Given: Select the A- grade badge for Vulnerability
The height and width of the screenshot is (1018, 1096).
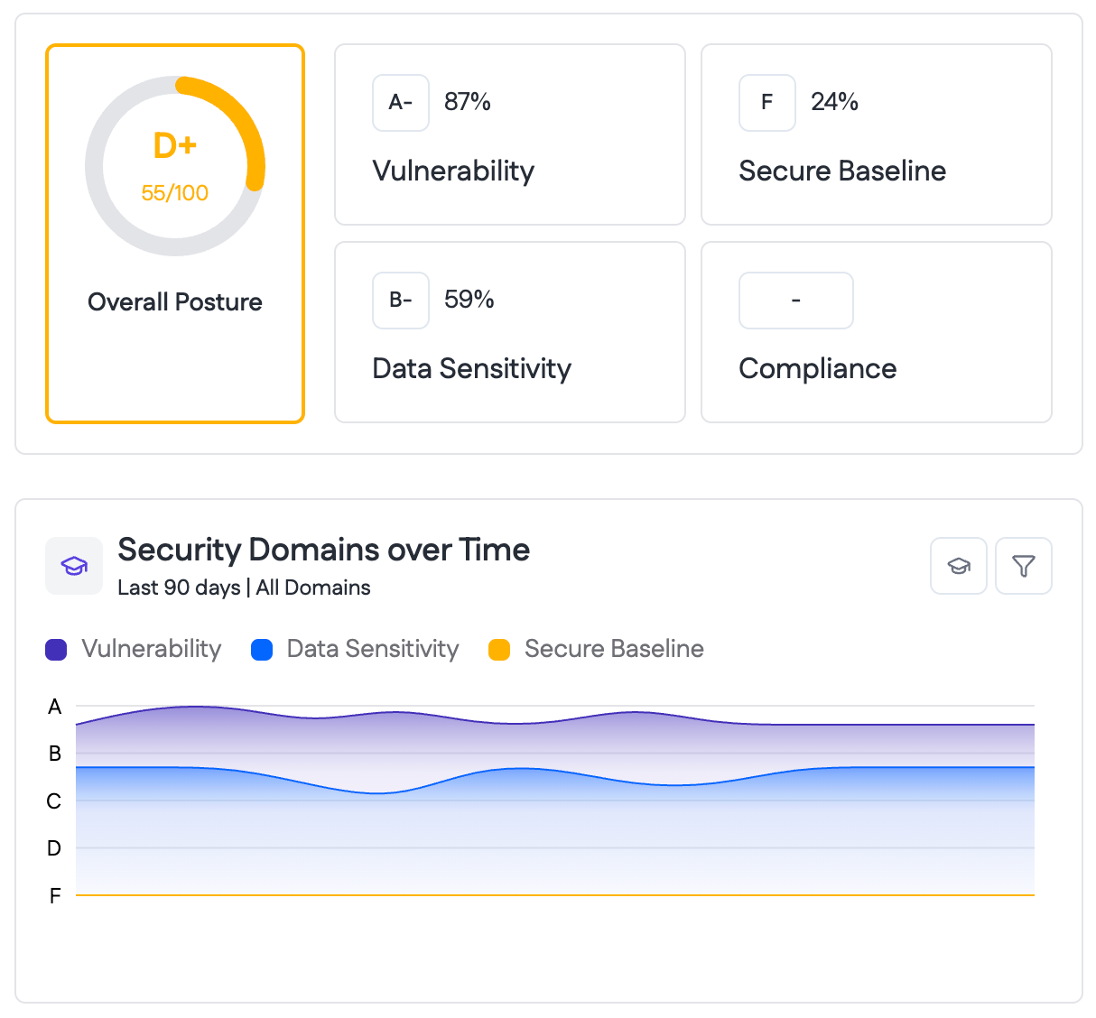Looking at the screenshot, I should point(400,103).
